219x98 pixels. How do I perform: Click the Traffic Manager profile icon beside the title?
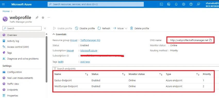click(x=5, y=19)
